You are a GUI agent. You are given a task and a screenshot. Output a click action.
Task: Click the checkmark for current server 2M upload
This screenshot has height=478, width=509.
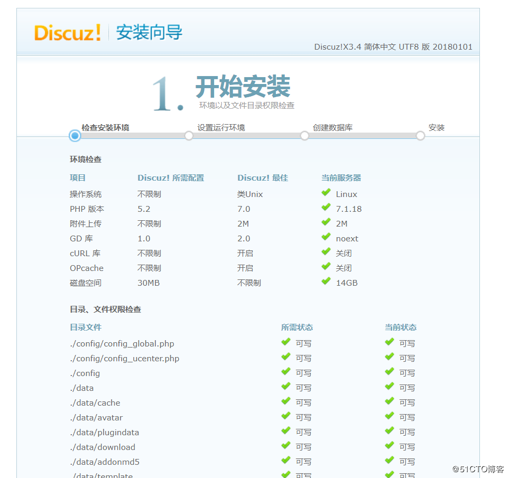326,222
